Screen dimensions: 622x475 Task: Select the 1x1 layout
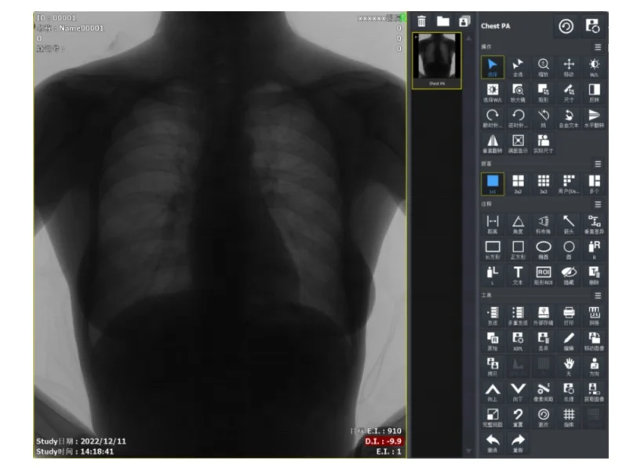pyautogui.click(x=493, y=184)
